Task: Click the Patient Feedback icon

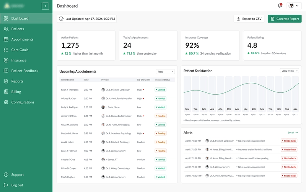Action: (x=6, y=71)
